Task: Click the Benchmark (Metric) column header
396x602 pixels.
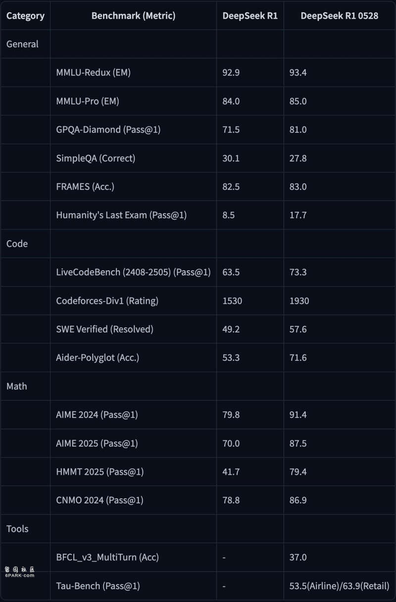Action: point(133,16)
